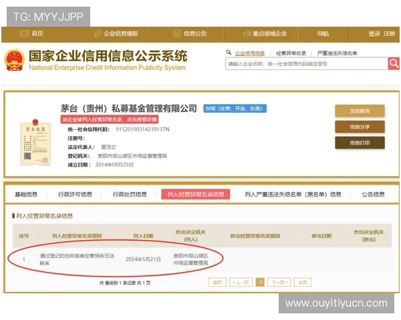
Task: Select the 经营异常名录 search category
Action: point(291,53)
